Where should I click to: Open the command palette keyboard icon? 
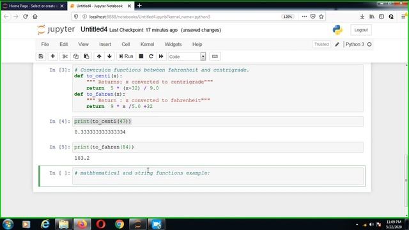click(x=215, y=56)
